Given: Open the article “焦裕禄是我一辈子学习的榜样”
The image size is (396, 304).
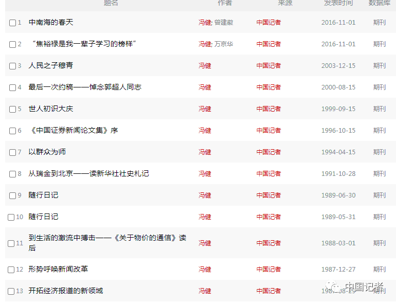Looking at the screenshot, I should [x=82, y=44].
